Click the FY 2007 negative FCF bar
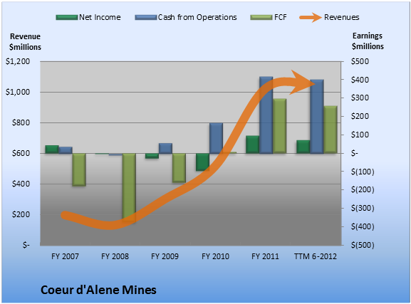 click(79, 169)
